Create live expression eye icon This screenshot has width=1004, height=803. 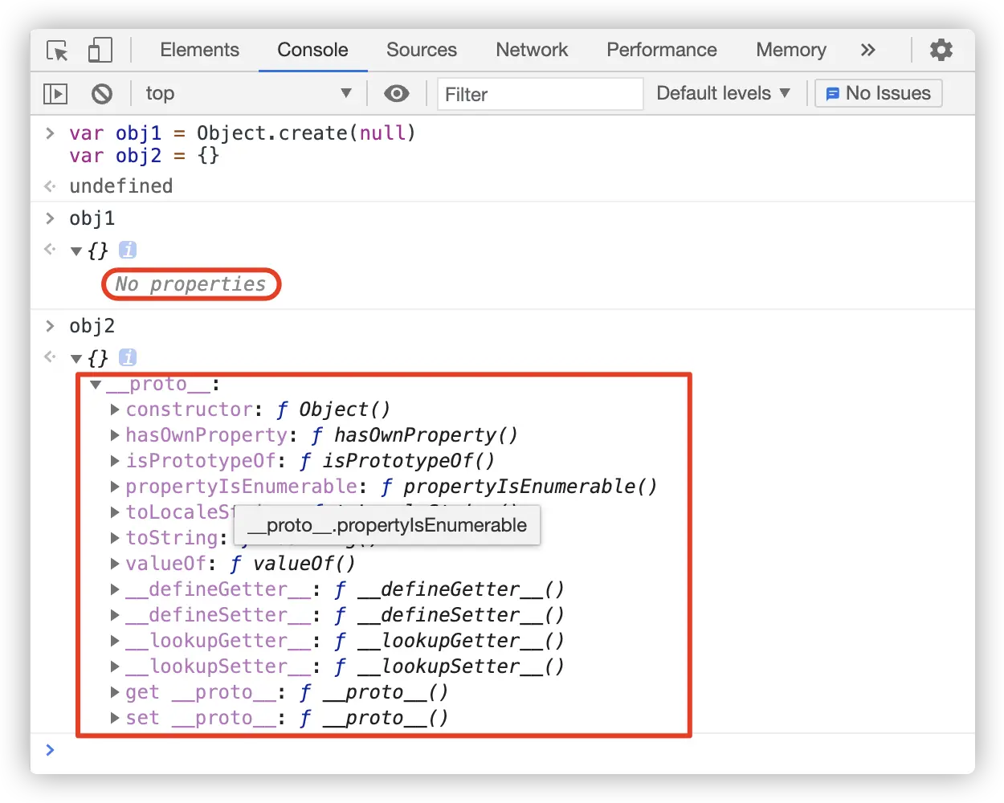coord(396,94)
